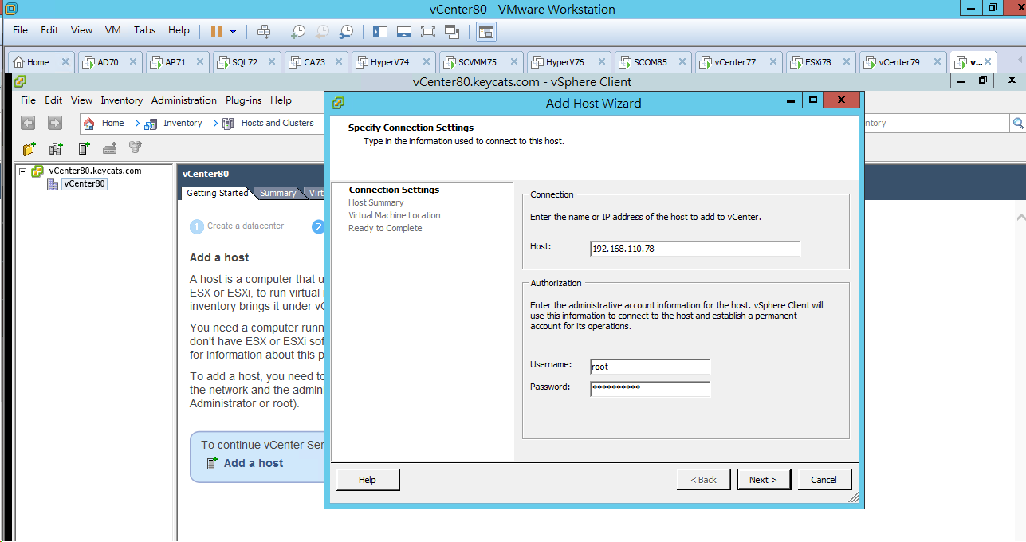Select the vCenter80 datacenter tree item
Screen dimensions: 1026x542
[85, 183]
